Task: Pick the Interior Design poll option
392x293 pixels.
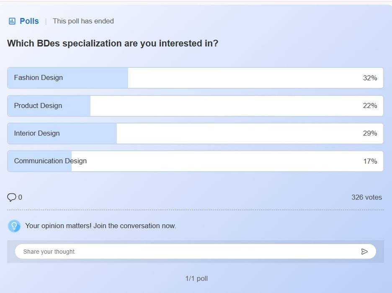Action: [37, 134]
